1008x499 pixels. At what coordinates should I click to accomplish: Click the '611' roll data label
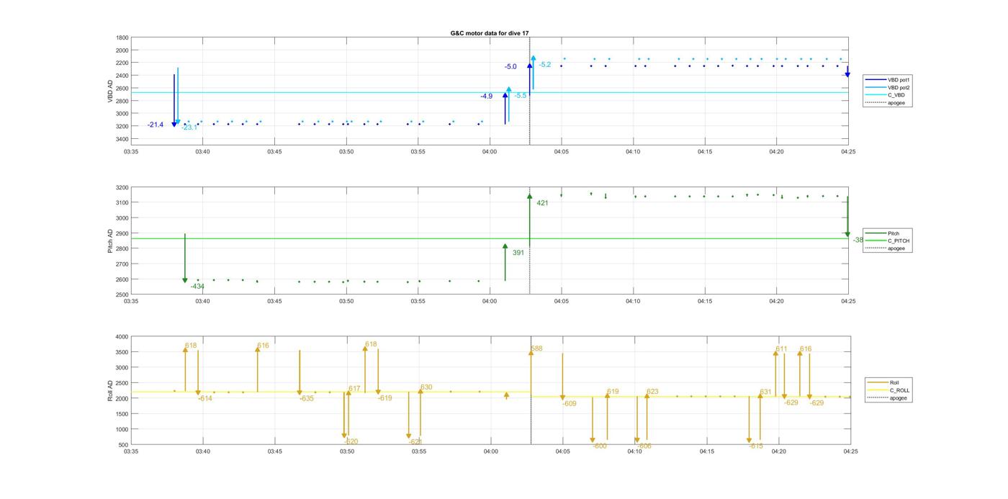coord(781,349)
